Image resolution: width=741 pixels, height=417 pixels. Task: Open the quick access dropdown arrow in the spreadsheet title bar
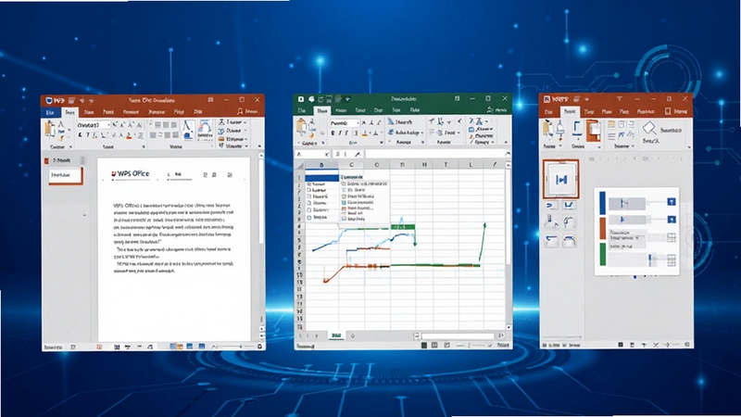pos(348,99)
